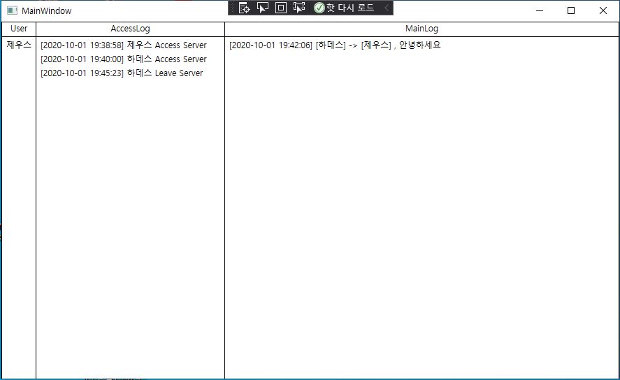This screenshot has height=380, width=620.
Task: Click the green hot reload checkmark icon
Action: pyautogui.click(x=319, y=8)
